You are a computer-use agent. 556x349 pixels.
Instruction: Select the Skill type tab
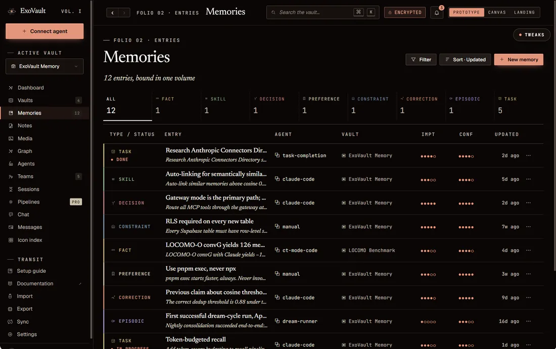tap(225, 106)
